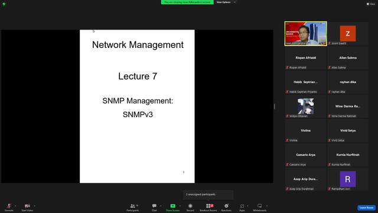Click muted mic icon on Asep Arip Durahman tile
378x213 pixels.
point(287,189)
